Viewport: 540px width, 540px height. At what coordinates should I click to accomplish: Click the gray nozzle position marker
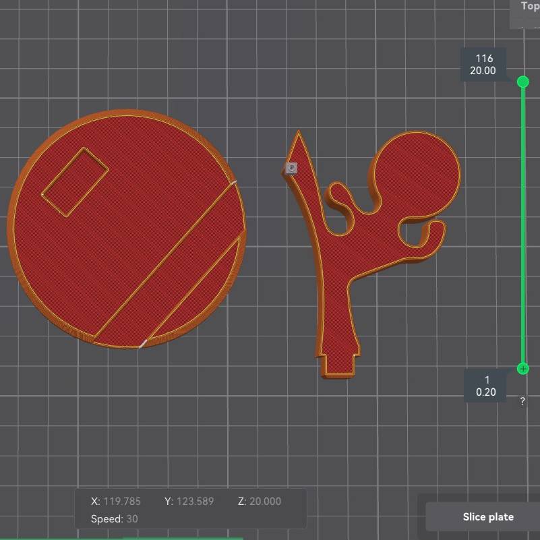[x=291, y=169]
